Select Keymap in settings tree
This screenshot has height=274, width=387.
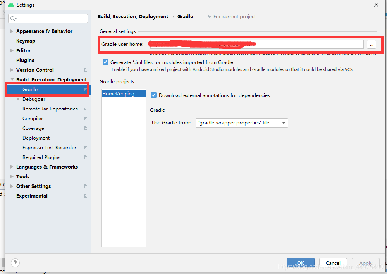[26, 41]
